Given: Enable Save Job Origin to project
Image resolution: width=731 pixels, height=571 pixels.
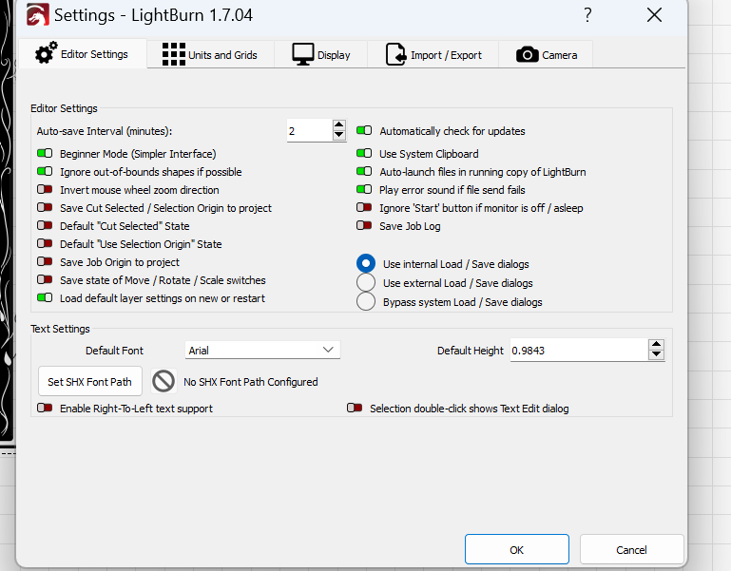Looking at the screenshot, I should pos(45,261).
